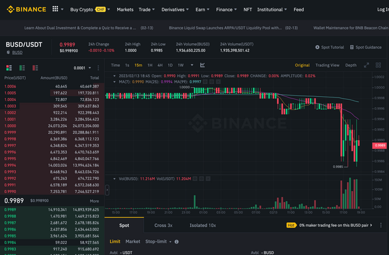Click sell order row at price 1.0006

52,86
